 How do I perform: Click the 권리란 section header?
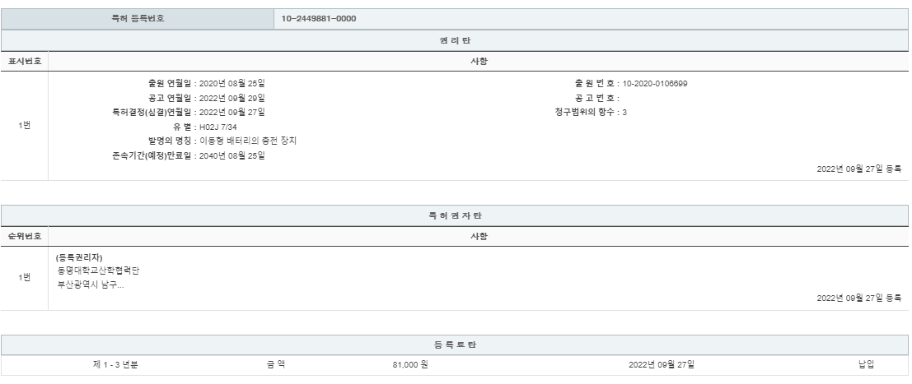(455, 40)
